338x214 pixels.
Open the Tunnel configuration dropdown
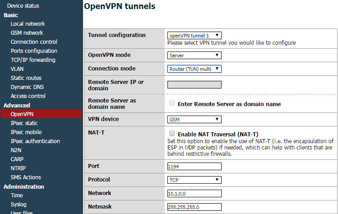click(x=194, y=35)
